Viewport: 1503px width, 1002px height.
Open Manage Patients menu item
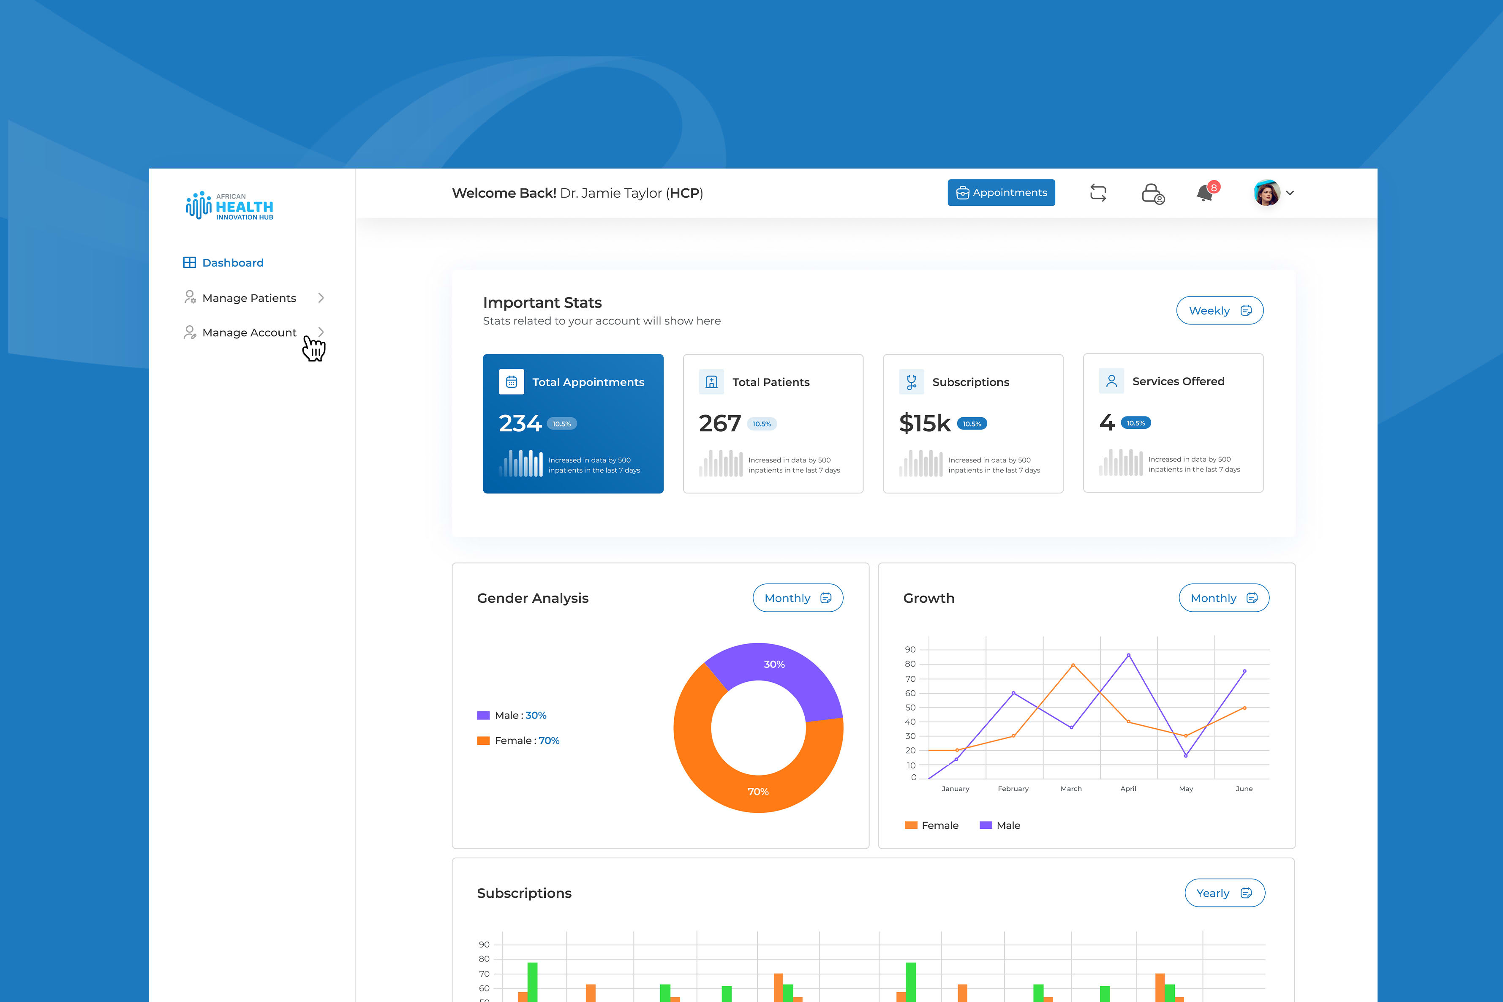[x=249, y=298]
